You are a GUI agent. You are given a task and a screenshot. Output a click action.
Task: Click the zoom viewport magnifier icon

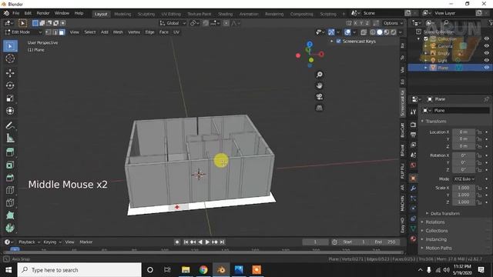(319, 75)
